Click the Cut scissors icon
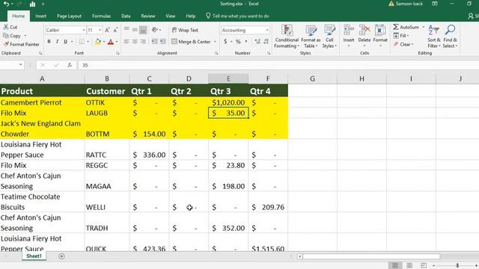Screen dimensions: 479x269 coord(6,27)
